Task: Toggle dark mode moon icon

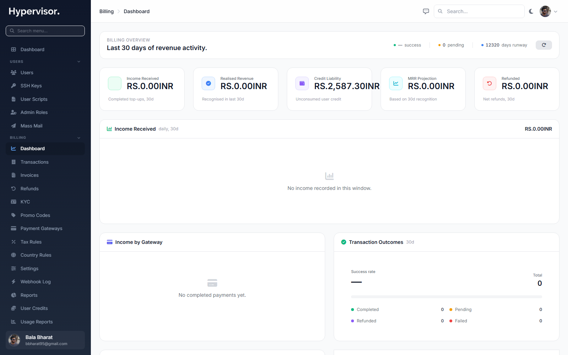Action: 531,11
